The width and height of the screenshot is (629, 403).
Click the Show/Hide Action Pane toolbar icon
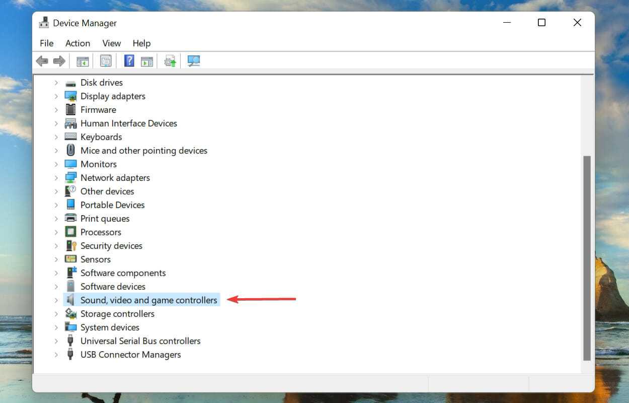pyautogui.click(x=147, y=61)
